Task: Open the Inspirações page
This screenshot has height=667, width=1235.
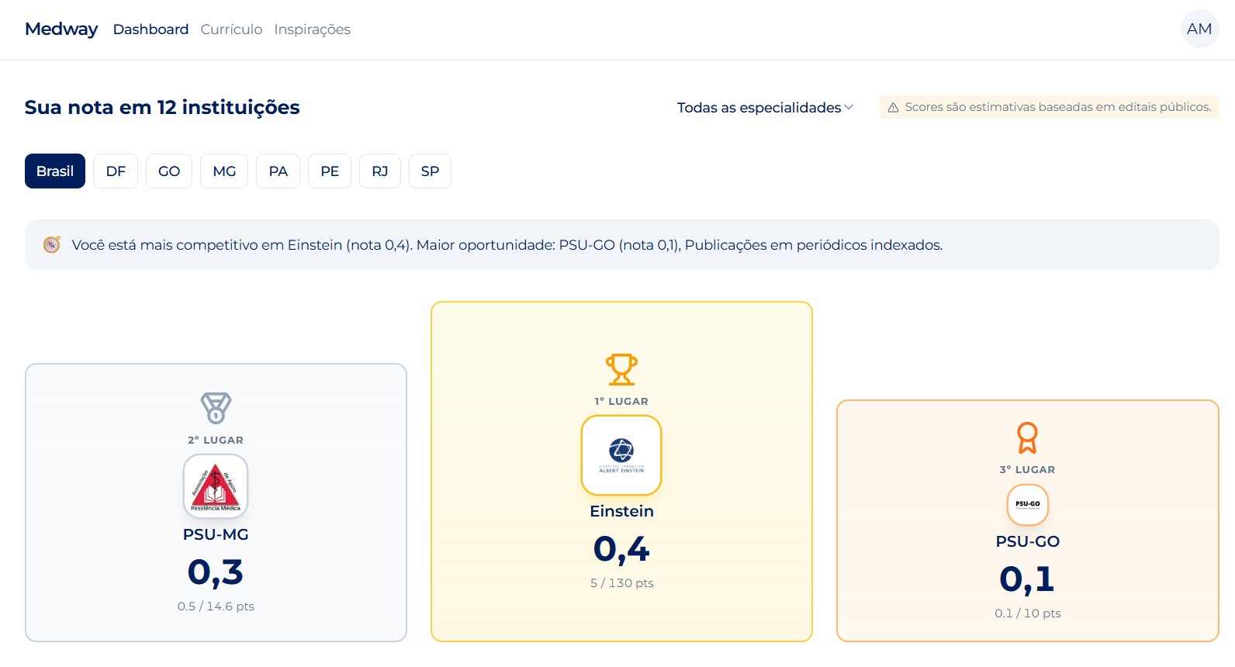Action: (312, 29)
